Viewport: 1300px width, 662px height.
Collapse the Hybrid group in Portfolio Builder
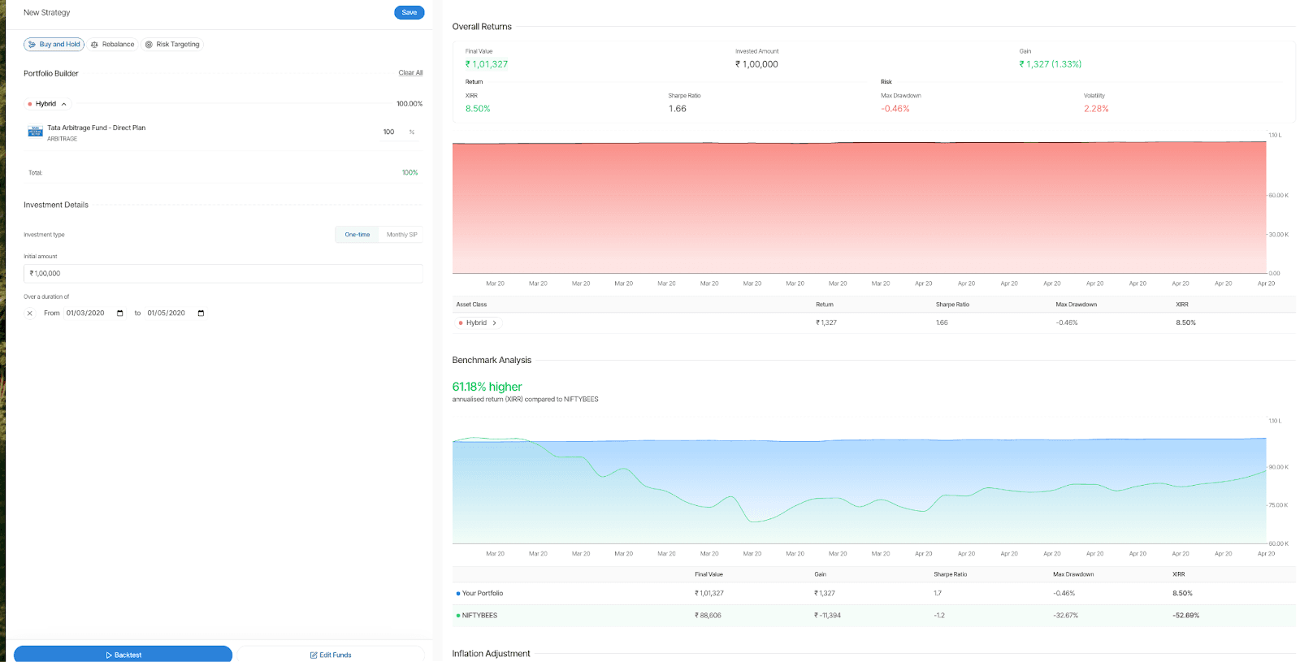coord(64,104)
